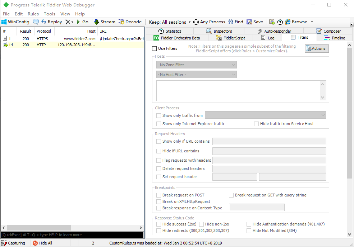Toggle Decode mode

click(130, 22)
